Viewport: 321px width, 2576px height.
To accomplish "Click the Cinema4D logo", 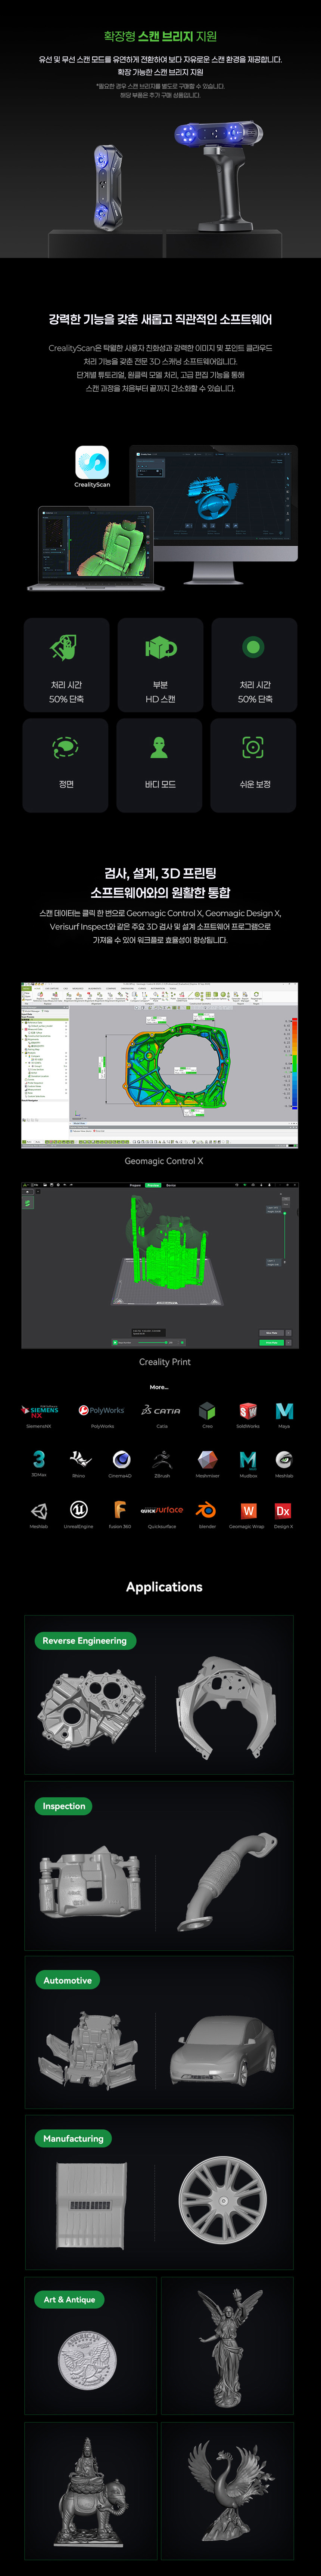I will click(x=121, y=1460).
